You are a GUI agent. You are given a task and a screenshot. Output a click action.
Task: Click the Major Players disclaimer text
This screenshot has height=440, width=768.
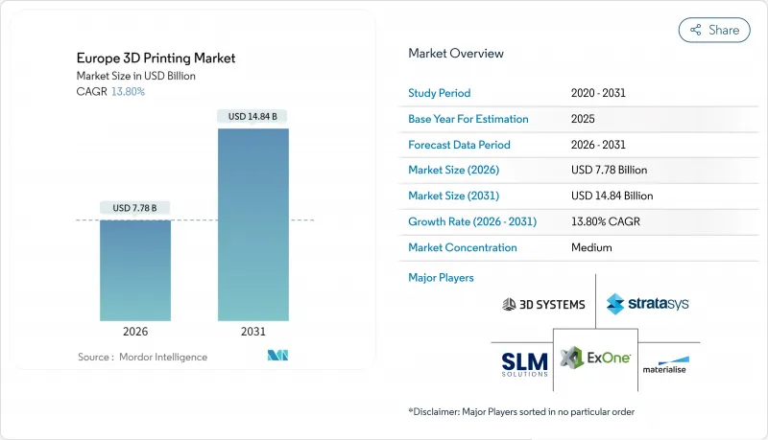(521, 411)
